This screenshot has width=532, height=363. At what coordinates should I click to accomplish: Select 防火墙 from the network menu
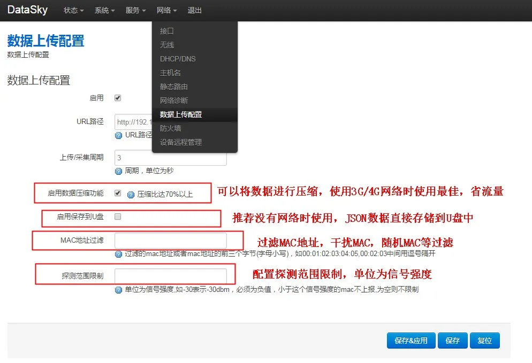[x=170, y=128]
